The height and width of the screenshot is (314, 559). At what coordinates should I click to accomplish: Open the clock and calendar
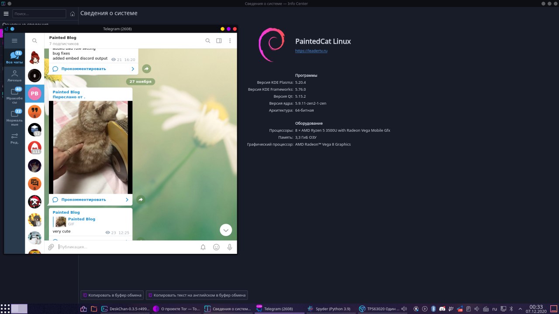pyautogui.click(x=536, y=309)
